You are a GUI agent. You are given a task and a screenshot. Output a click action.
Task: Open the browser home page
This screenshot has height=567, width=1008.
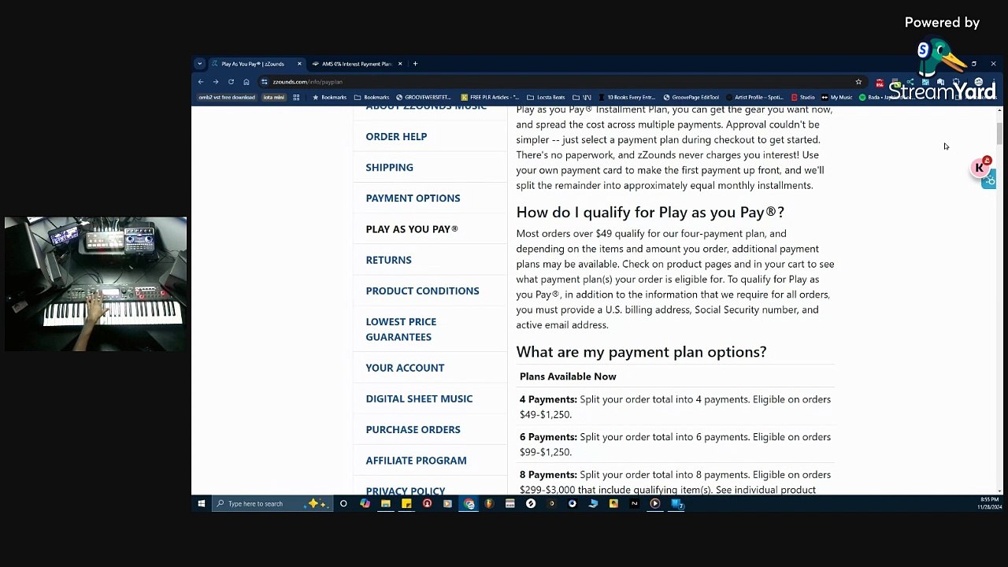pos(246,82)
